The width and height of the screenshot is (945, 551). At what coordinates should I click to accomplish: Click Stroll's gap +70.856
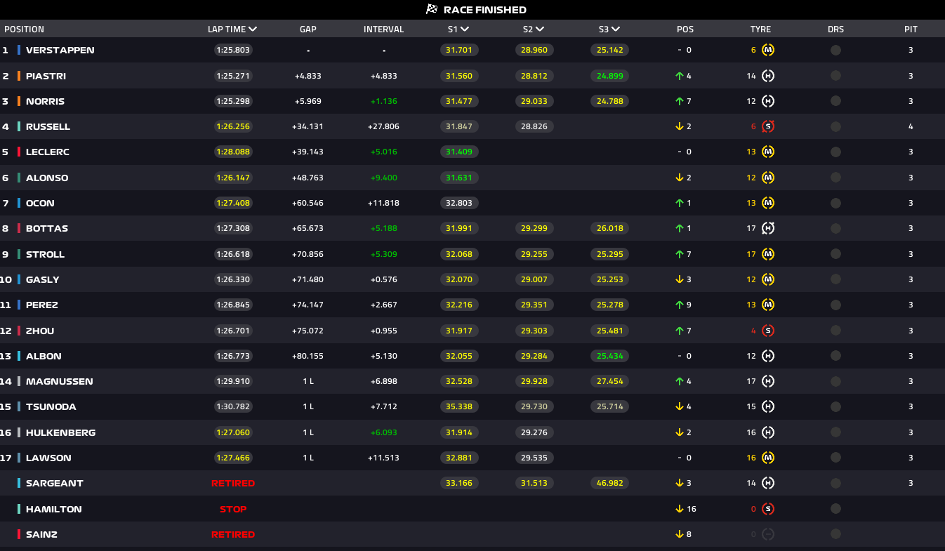(308, 254)
